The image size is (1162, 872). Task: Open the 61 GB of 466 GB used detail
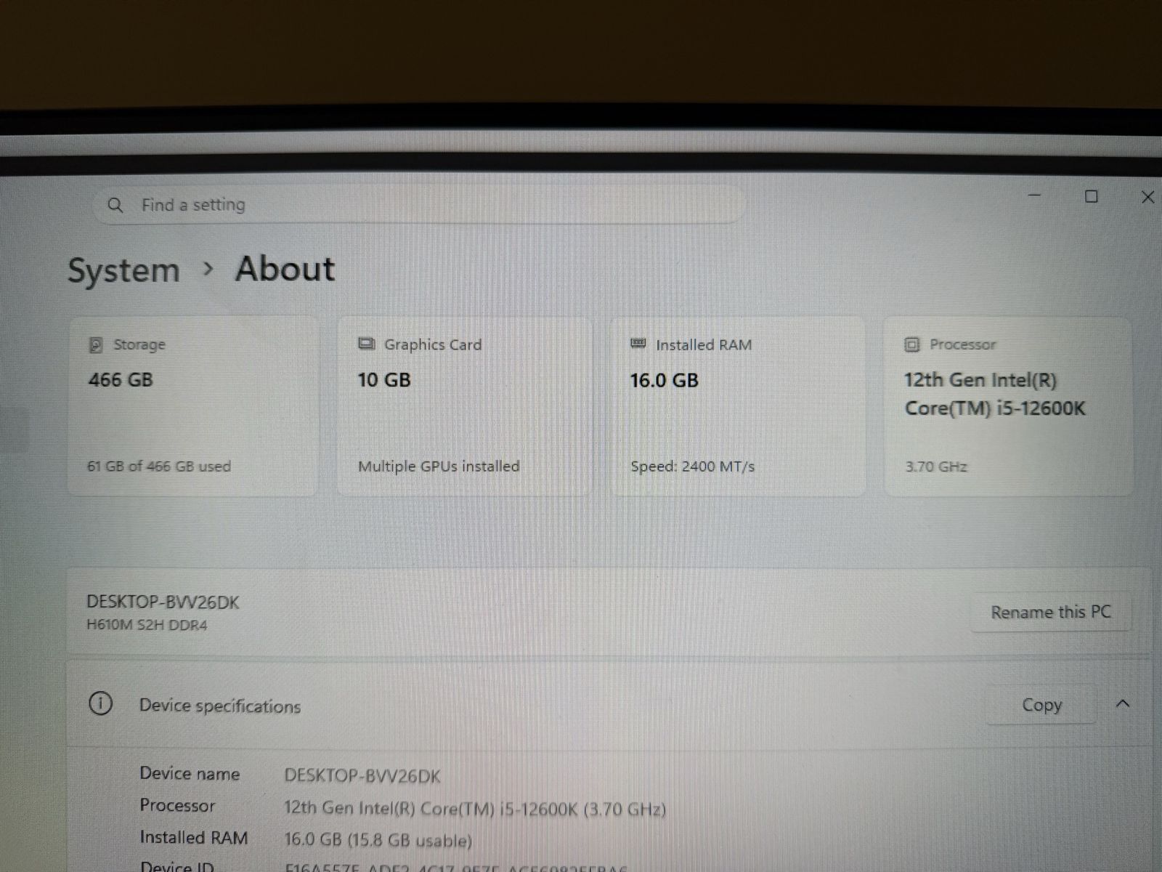[x=159, y=467]
